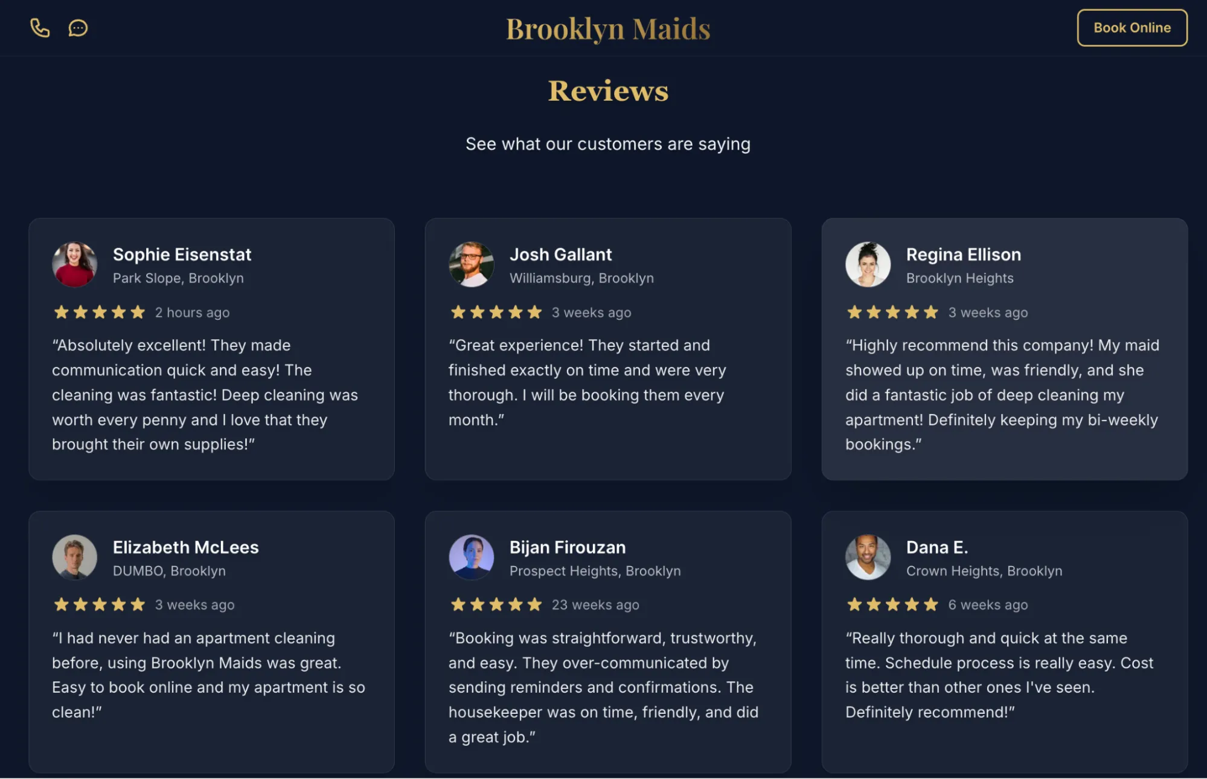Click Bijan Firouzan's profile avatar

click(x=472, y=557)
